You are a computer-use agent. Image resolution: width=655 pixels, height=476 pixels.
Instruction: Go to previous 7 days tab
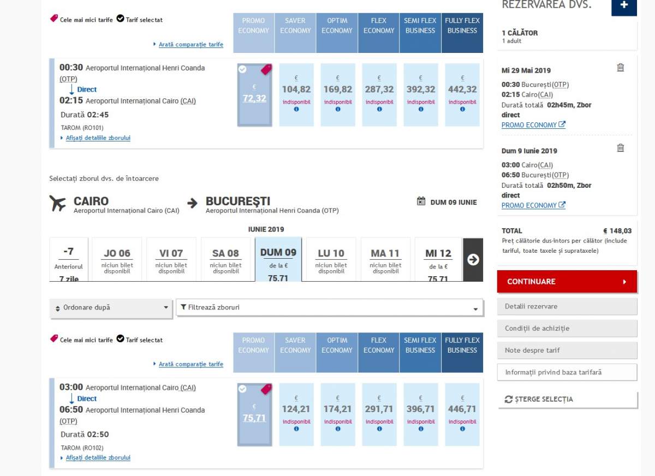(69, 260)
